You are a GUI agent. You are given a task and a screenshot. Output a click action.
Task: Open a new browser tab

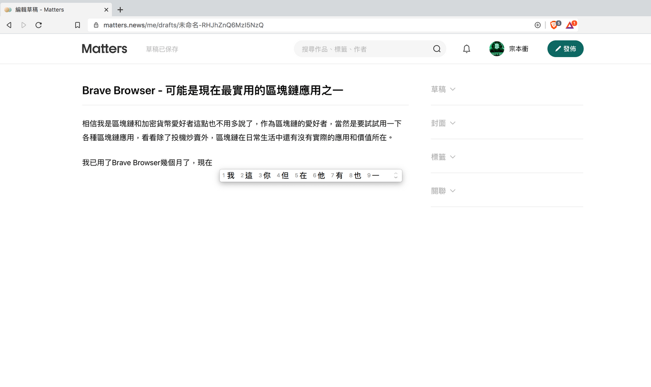click(x=120, y=9)
